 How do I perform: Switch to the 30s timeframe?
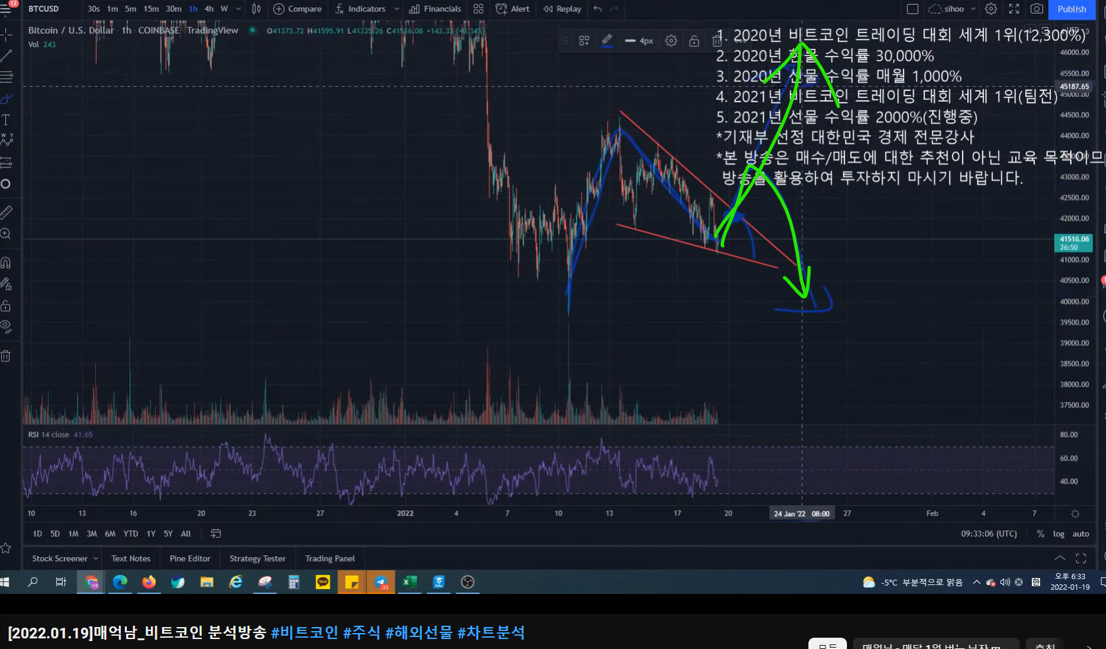click(94, 9)
